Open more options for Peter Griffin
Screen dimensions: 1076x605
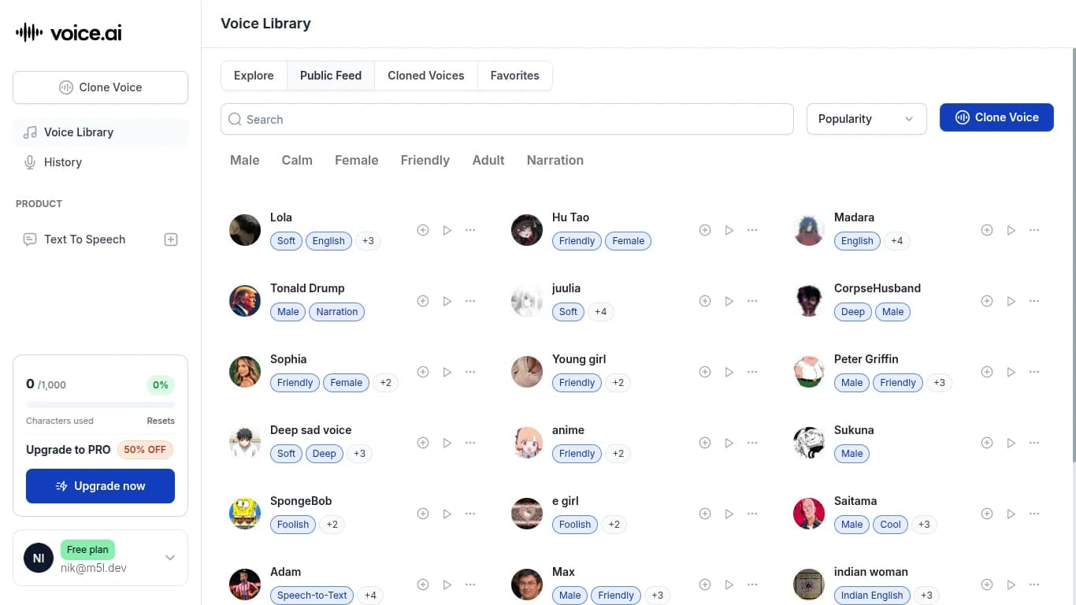[x=1034, y=372]
